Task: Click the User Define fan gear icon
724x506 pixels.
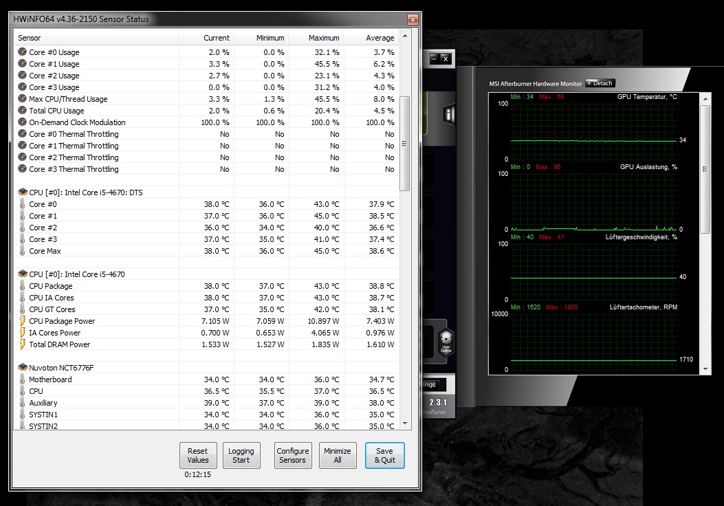Action: pyautogui.click(x=446, y=342)
